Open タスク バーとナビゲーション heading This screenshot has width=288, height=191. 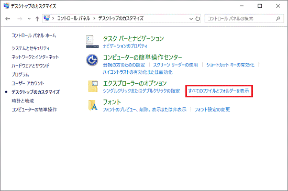tap(134, 39)
